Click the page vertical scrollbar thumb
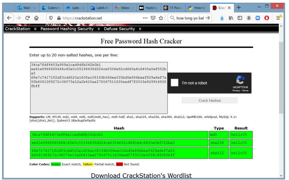The width and height of the screenshot is (289, 180). tap(281, 77)
